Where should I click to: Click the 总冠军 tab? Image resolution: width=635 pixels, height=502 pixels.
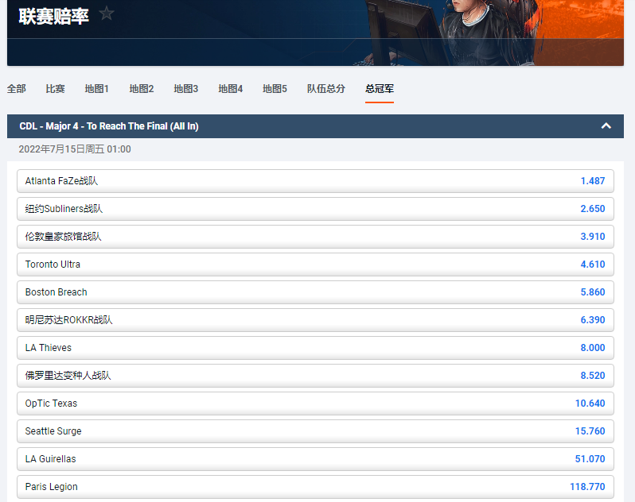[380, 89]
